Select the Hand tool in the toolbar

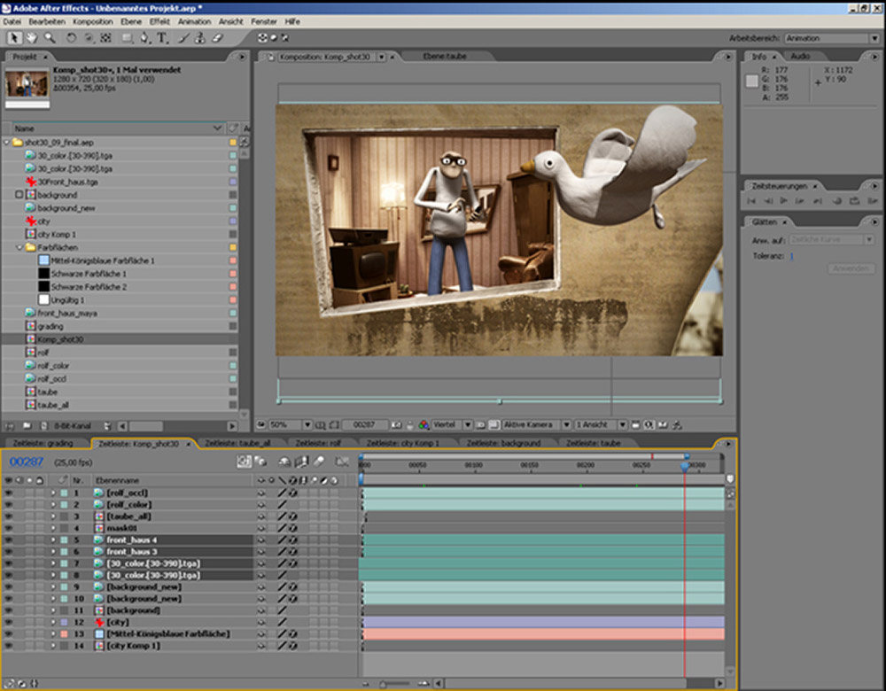31,38
